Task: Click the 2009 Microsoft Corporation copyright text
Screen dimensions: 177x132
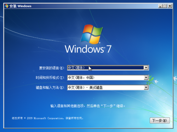Action: click(x=48, y=118)
